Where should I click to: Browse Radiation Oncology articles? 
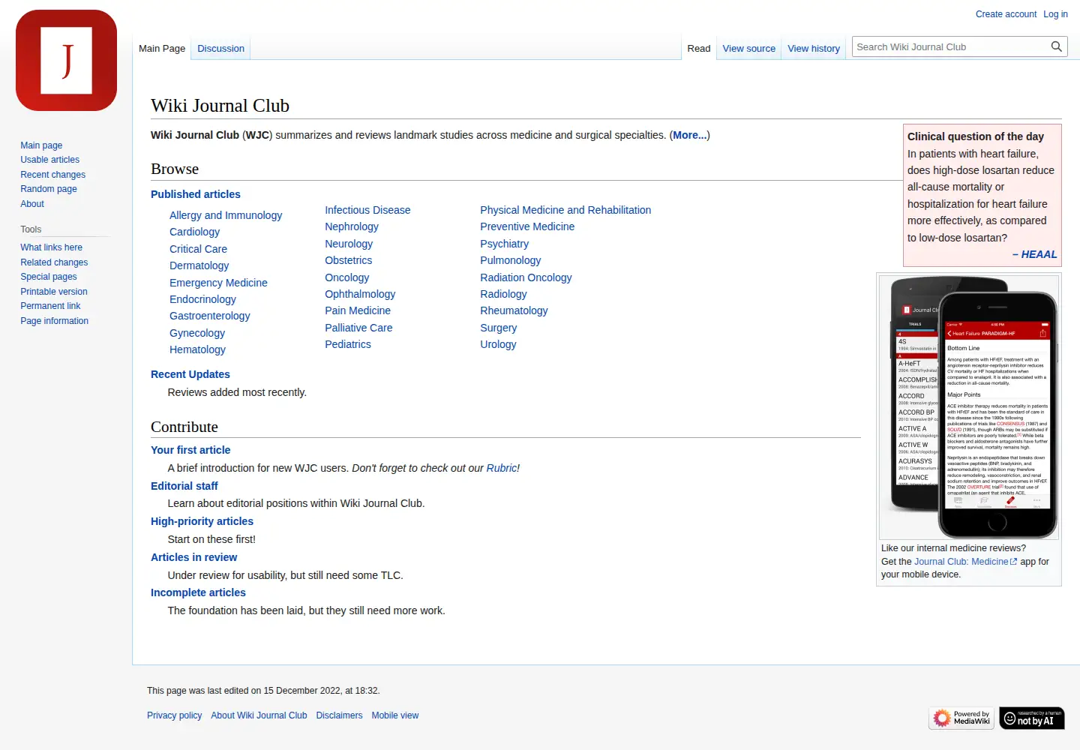pos(526,277)
